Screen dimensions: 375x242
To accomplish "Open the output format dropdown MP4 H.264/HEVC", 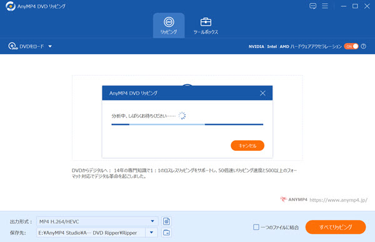I will tap(97, 221).
